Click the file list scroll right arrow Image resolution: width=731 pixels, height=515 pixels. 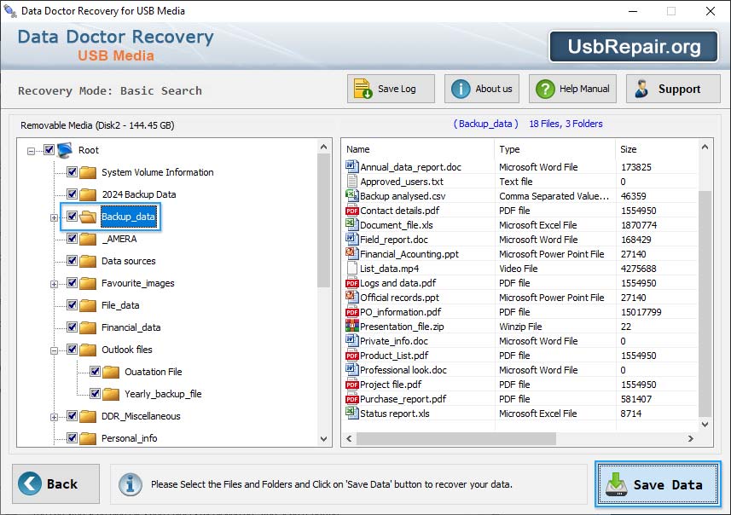pyautogui.click(x=690, y=438)
